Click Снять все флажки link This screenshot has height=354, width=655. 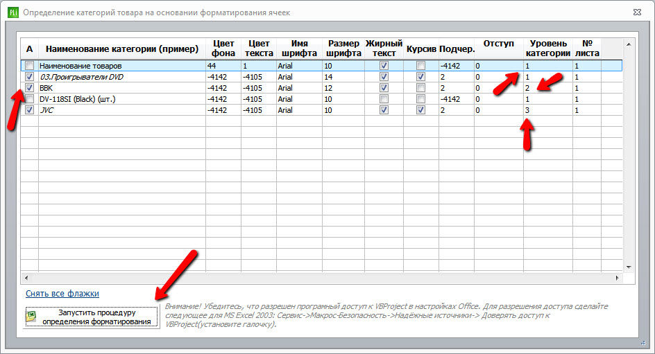62,294
